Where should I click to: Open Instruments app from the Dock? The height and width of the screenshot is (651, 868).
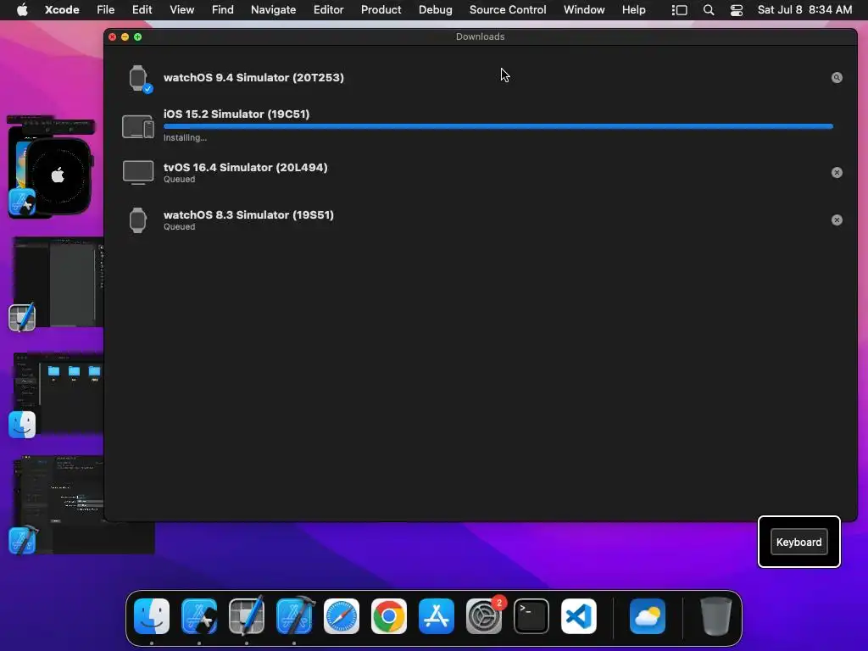(x=247, y=615)
